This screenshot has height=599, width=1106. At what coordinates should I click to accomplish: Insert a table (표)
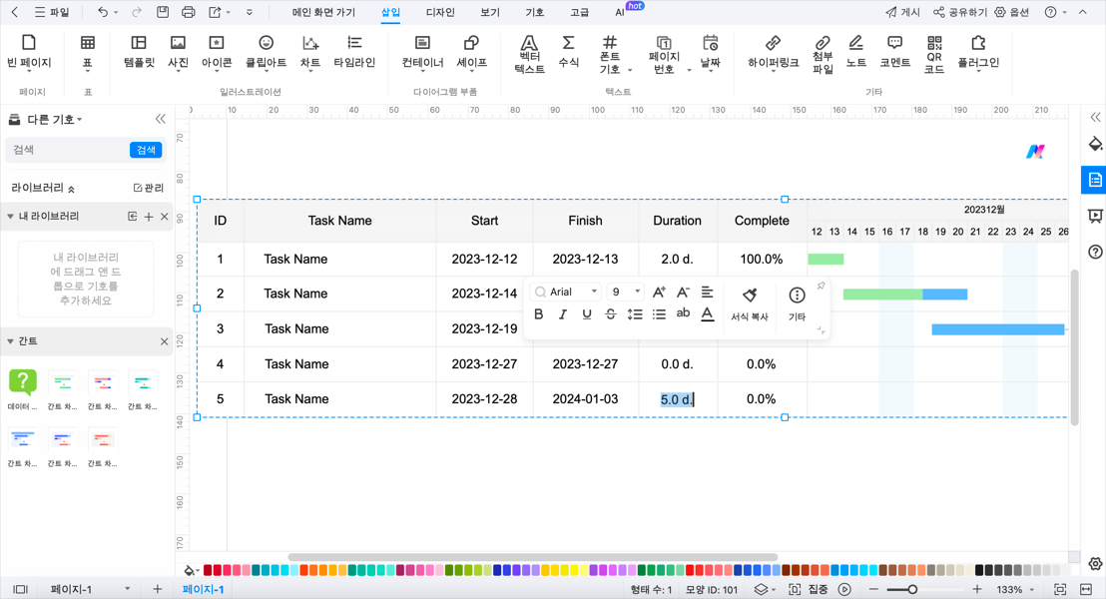point(88,52)
